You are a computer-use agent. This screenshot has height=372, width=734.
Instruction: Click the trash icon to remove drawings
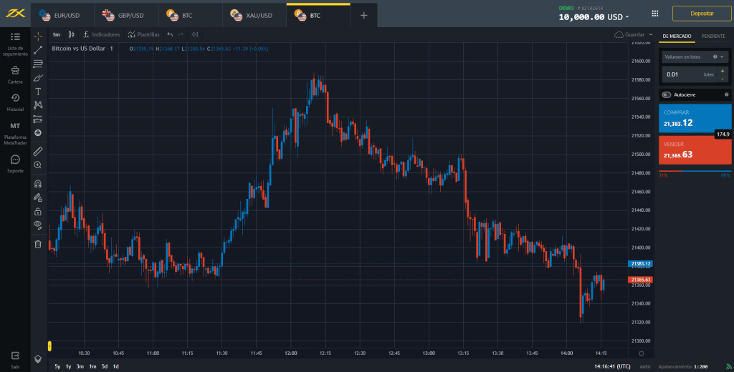click(x=38, y=244)
